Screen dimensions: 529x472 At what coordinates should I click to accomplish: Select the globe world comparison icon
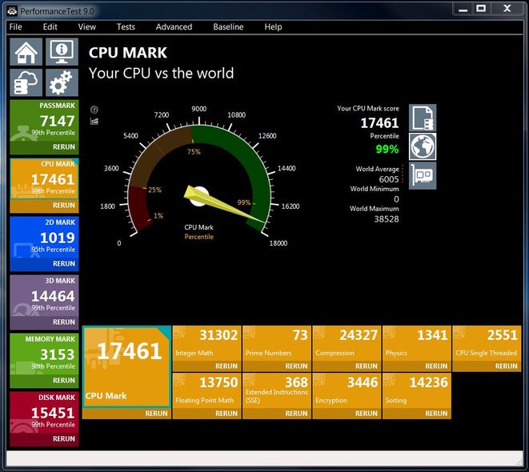click(423, 146)
